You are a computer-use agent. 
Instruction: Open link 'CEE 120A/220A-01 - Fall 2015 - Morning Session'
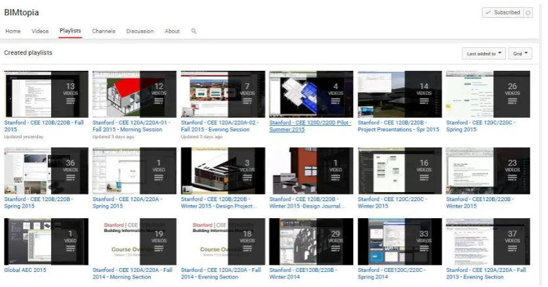[x=131, y=126]
